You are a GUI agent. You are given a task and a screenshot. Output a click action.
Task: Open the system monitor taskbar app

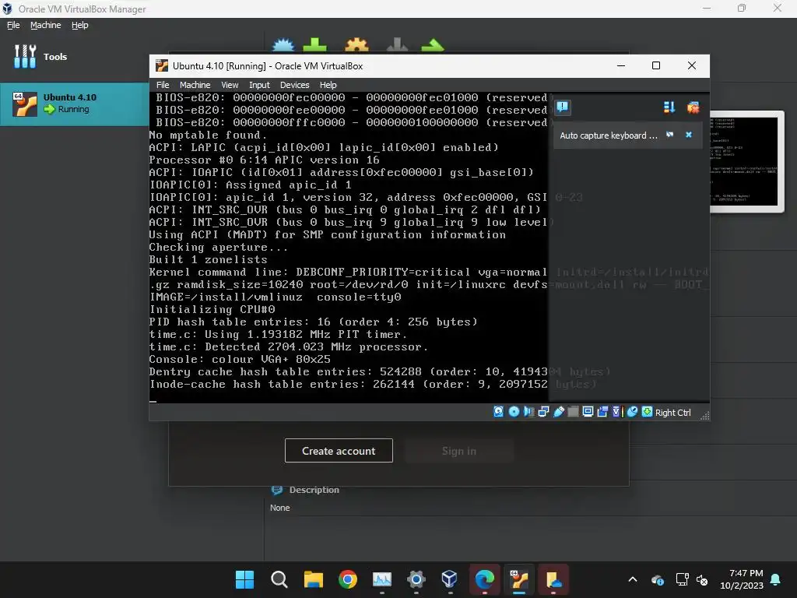point(381,579)
